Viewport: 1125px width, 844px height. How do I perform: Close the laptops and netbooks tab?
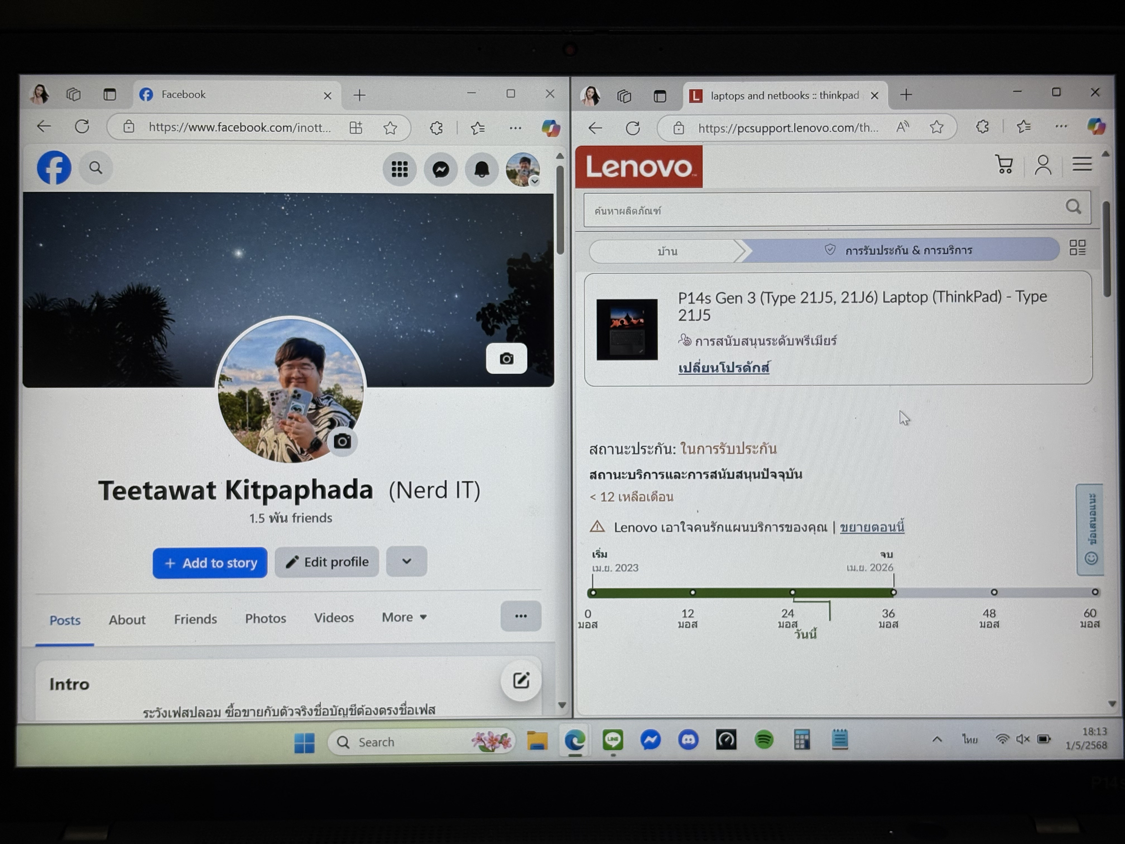(x=874, y=96)
